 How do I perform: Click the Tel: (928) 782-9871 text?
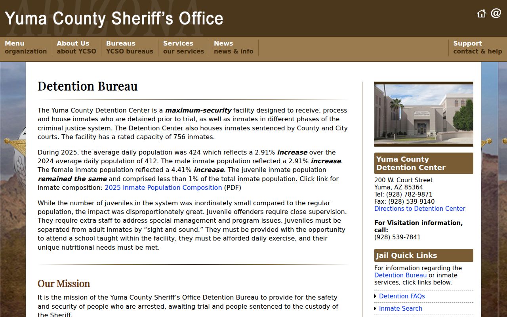(x=403, y=194)
